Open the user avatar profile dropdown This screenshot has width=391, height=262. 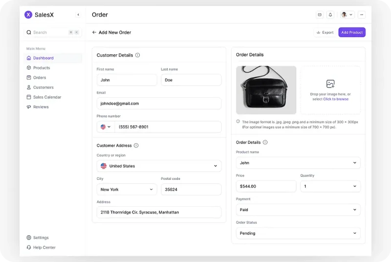click(x=348, y=15)
